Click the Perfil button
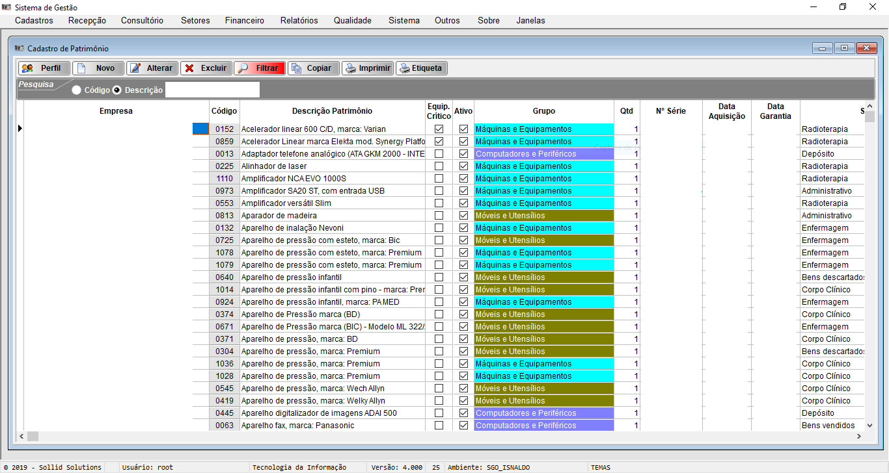This screenshot has height=473, width=889. click(44, 68)
